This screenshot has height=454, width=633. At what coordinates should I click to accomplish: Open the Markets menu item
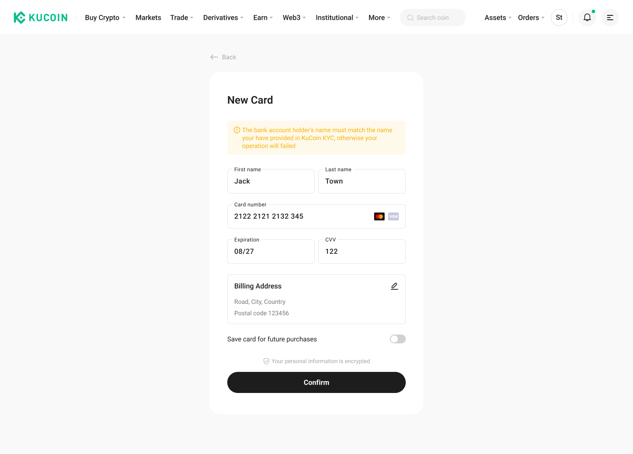tap(148, 18)
